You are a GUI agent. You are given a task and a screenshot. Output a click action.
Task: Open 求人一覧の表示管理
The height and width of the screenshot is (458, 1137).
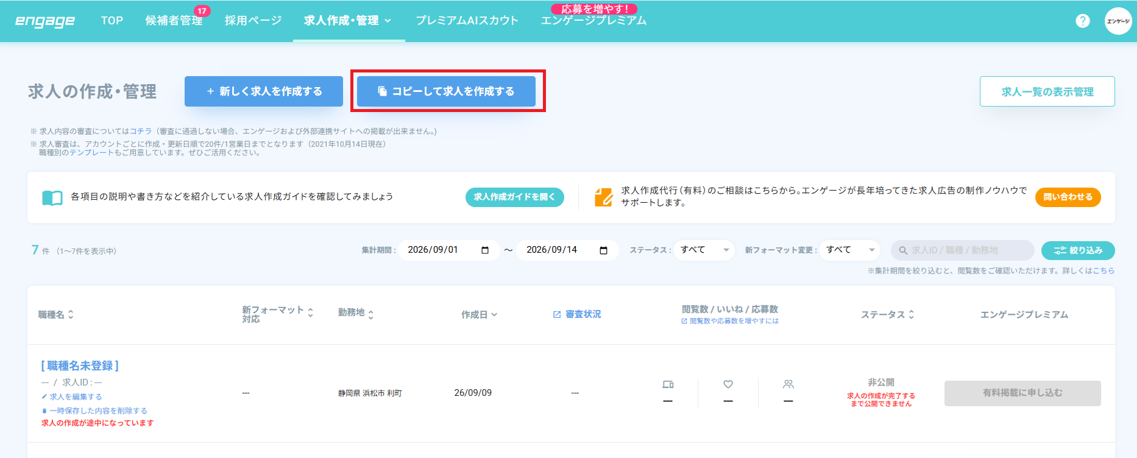[x=1047, y=91]
